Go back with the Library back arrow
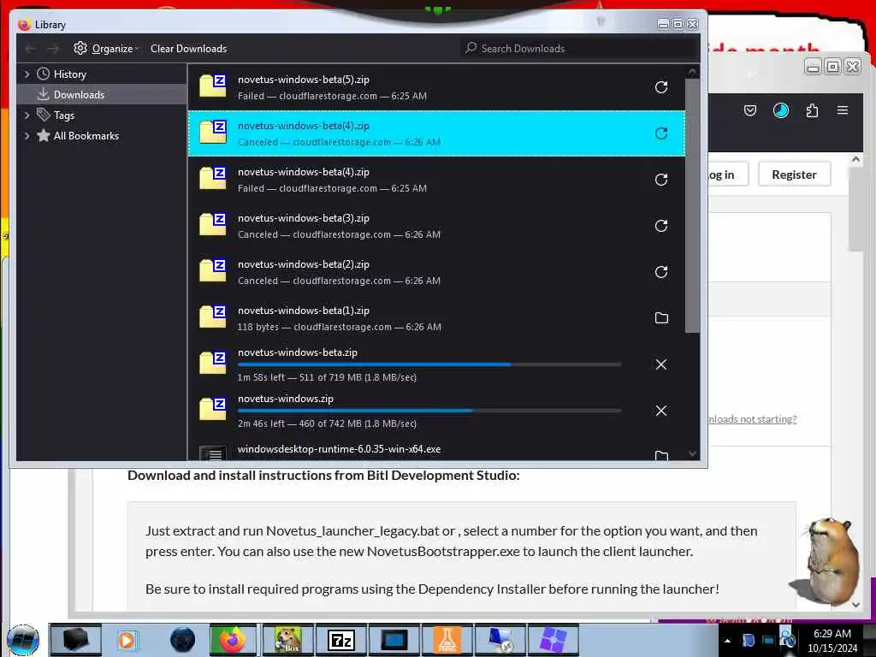Screen dimensions: 876x657 [31, 49]
